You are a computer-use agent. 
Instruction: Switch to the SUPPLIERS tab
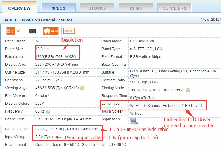click(175, 8)
